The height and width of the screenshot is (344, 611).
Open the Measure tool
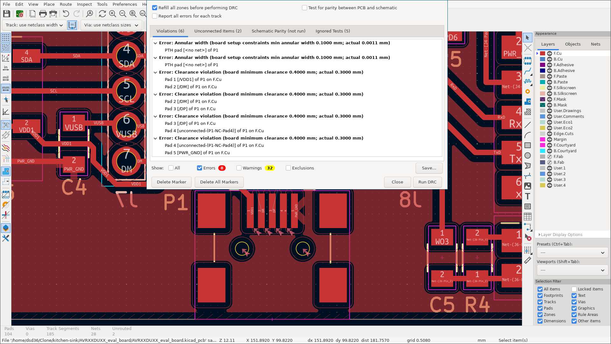(x=528, y=260)
